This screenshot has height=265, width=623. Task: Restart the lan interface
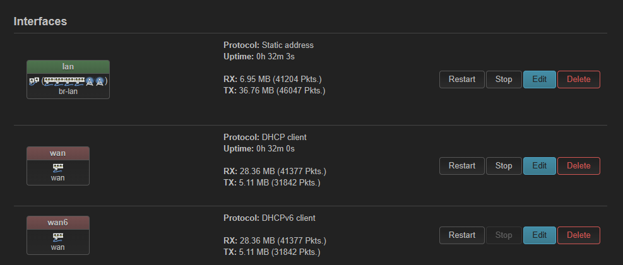point(461,79)
